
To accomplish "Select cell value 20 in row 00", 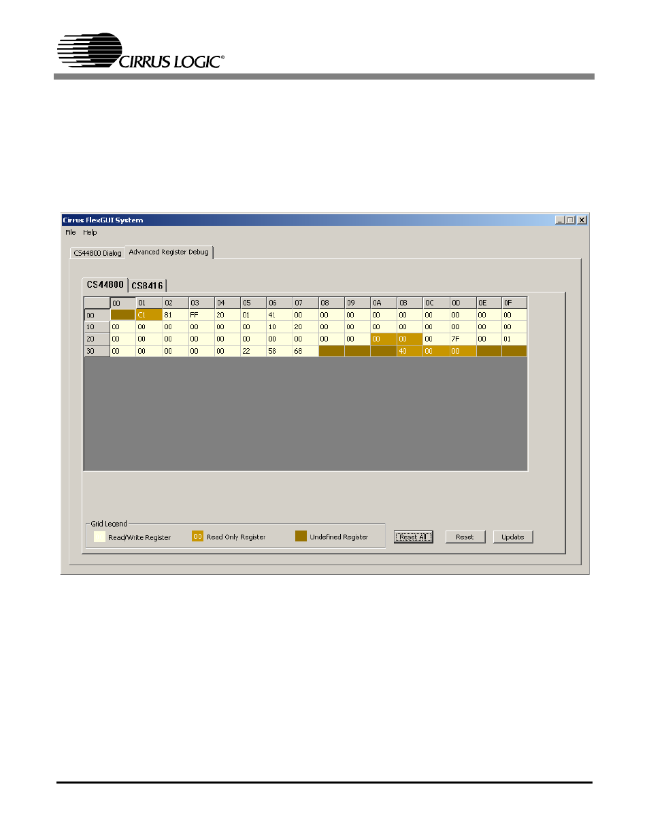I will click(227, 315).
